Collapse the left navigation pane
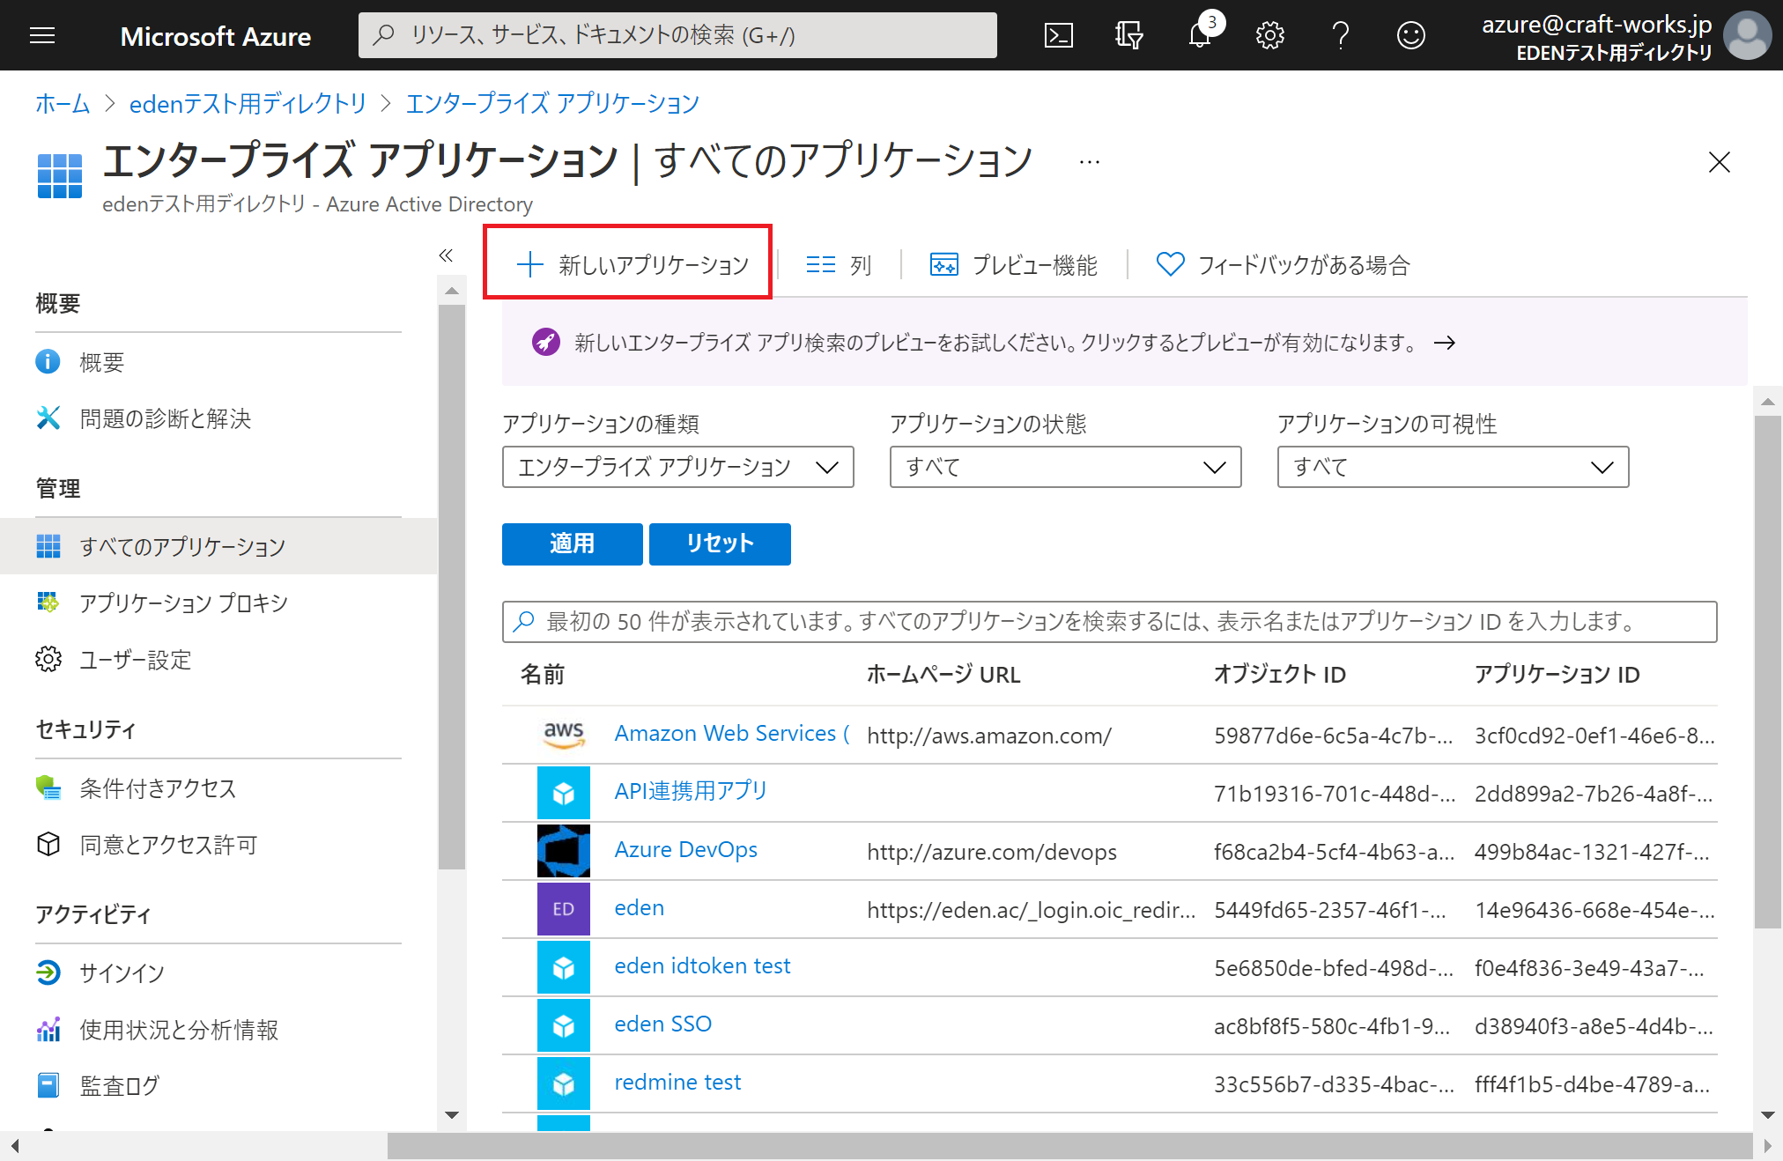 click(446, 255)
